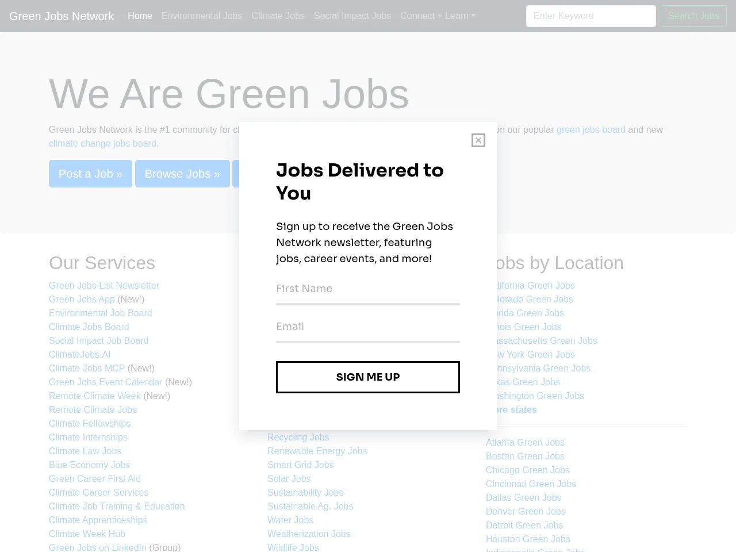Viewport: 736px width, 552px height.
Task: Open Washington Green Jobs link
Action: point(540,396)
